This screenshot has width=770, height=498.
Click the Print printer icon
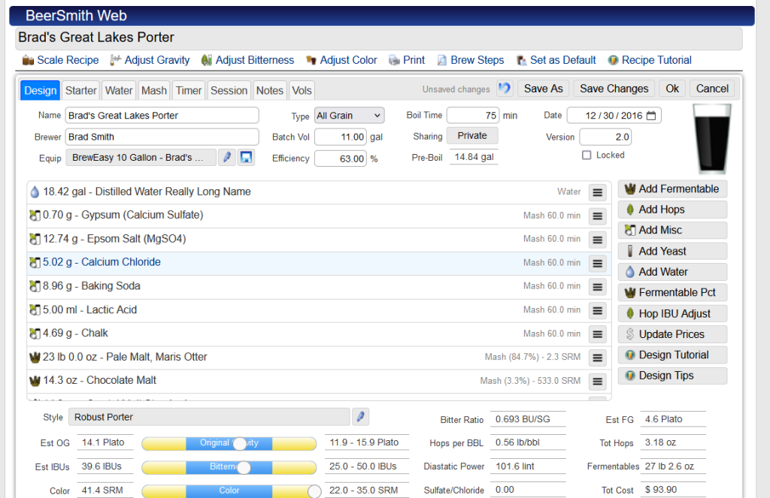pos(394,60)
